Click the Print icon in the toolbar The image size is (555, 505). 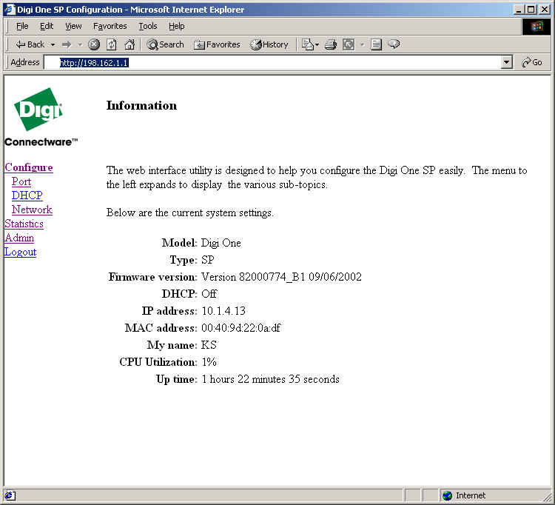pos(331,44)
